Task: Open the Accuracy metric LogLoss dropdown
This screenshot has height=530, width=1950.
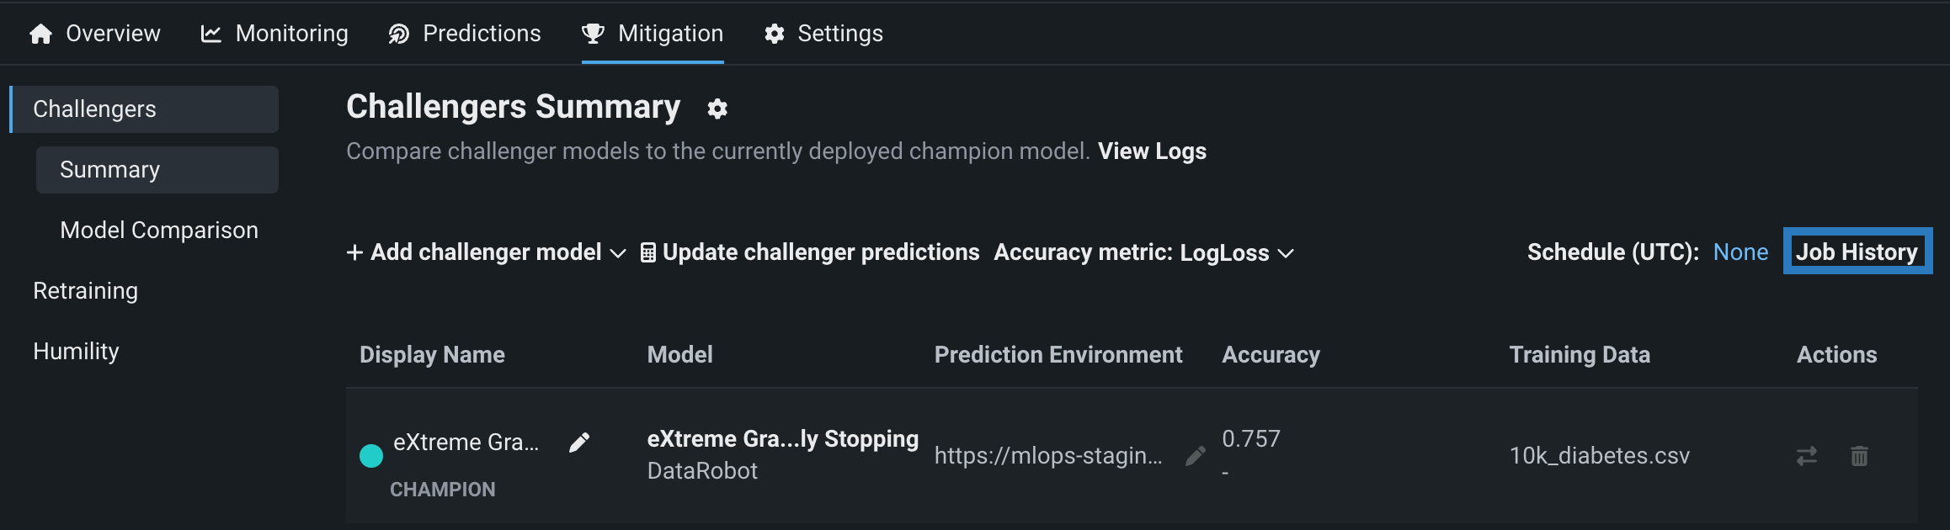Action: tap(1143, 252)
